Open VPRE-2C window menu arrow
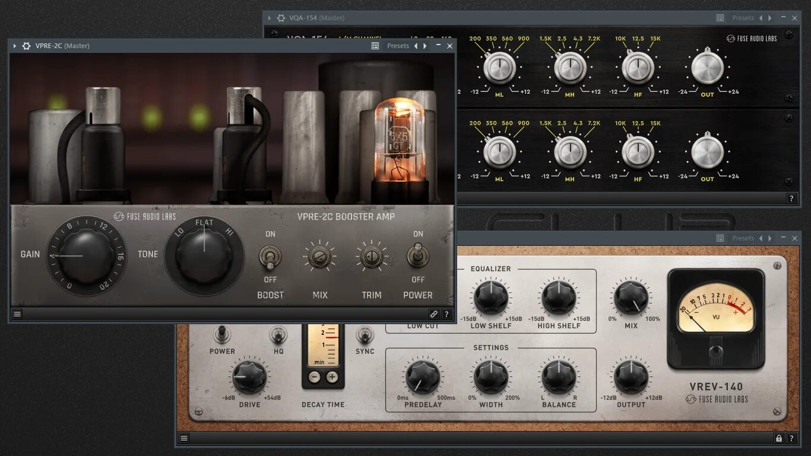 [15, 46]
